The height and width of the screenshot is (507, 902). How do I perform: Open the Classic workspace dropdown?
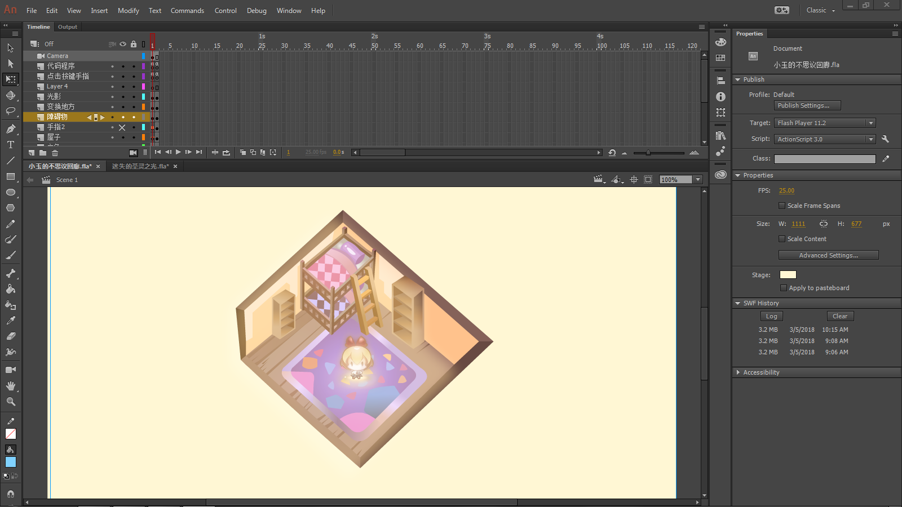(x=820, y=10)
